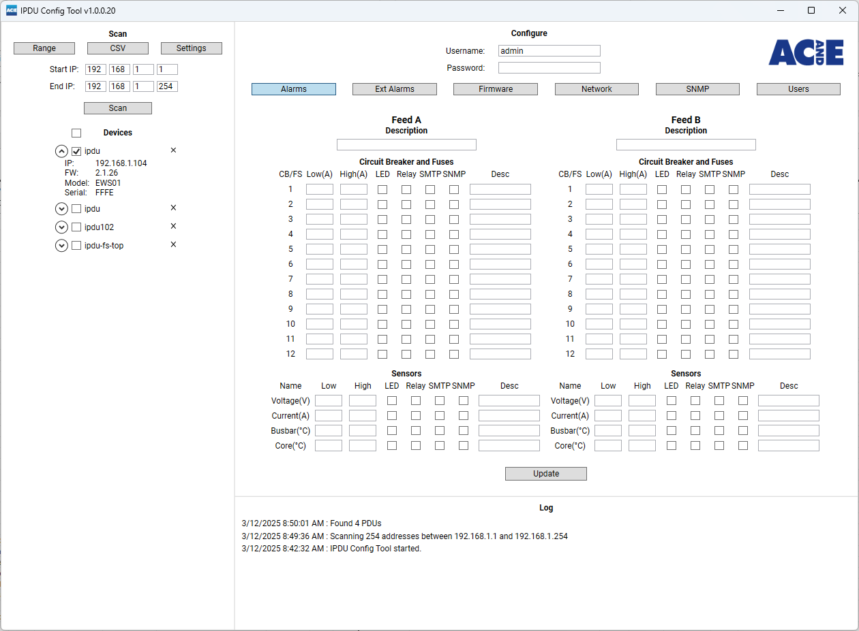Viewport: 859px width, 631px height.
Task: Expand the ipdu-fs-top device details
Action: 61,246
